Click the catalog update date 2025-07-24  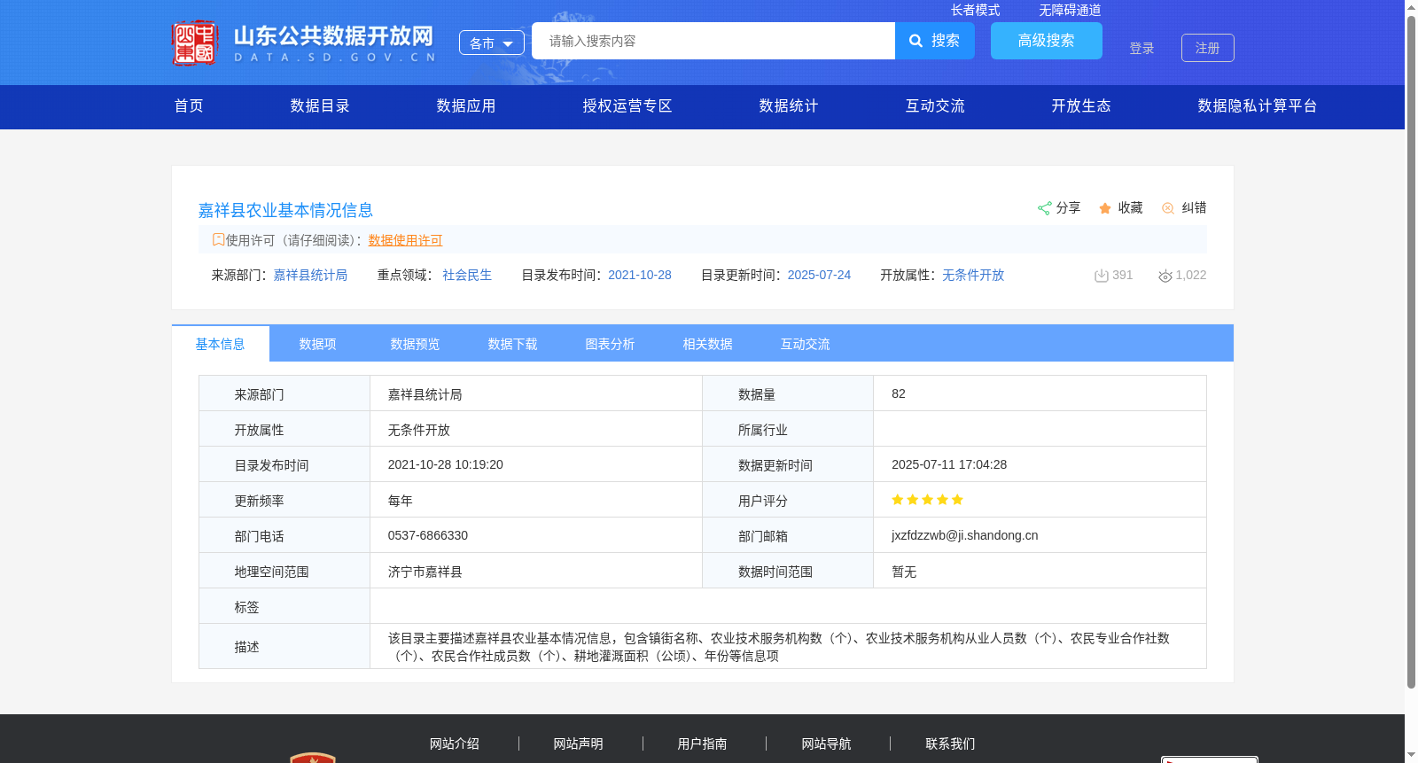click(819, 276)
